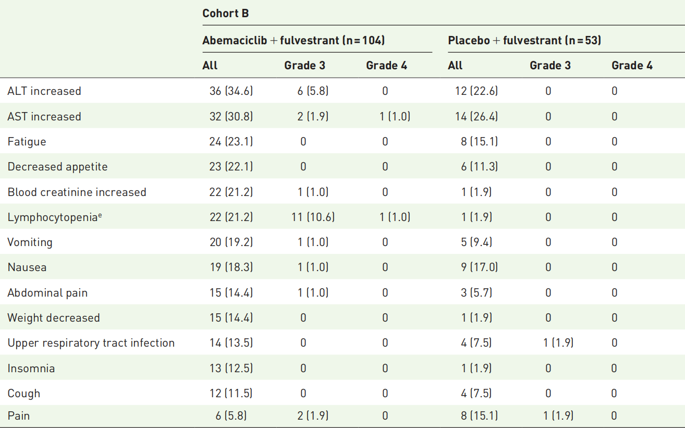Click the Insomnia row label
This screenshot has width=685, height=428.
pos(31,369)
